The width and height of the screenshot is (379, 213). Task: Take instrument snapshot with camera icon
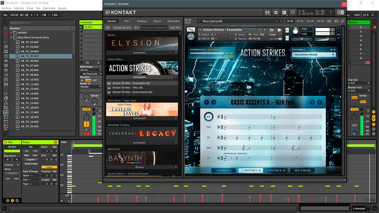coord(272,30)
